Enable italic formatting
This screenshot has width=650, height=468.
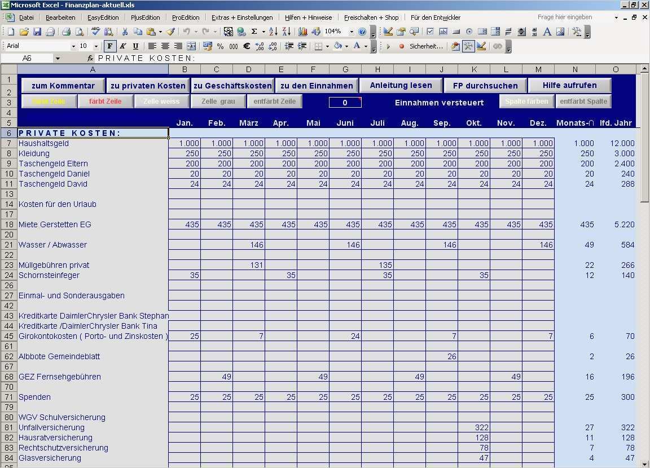(x=124, y=46)
